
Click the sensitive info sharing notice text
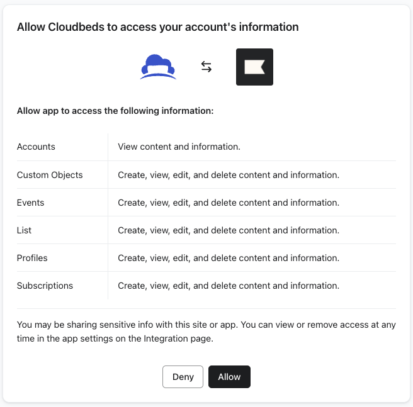206,332
